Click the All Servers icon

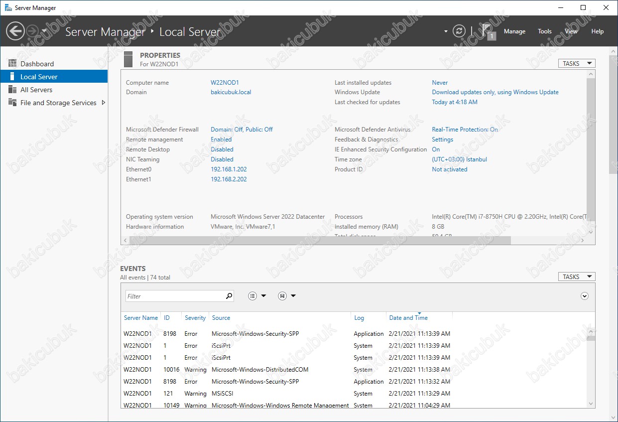12,90
